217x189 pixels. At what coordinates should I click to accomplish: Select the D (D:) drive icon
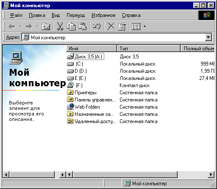tap(70, 71)
